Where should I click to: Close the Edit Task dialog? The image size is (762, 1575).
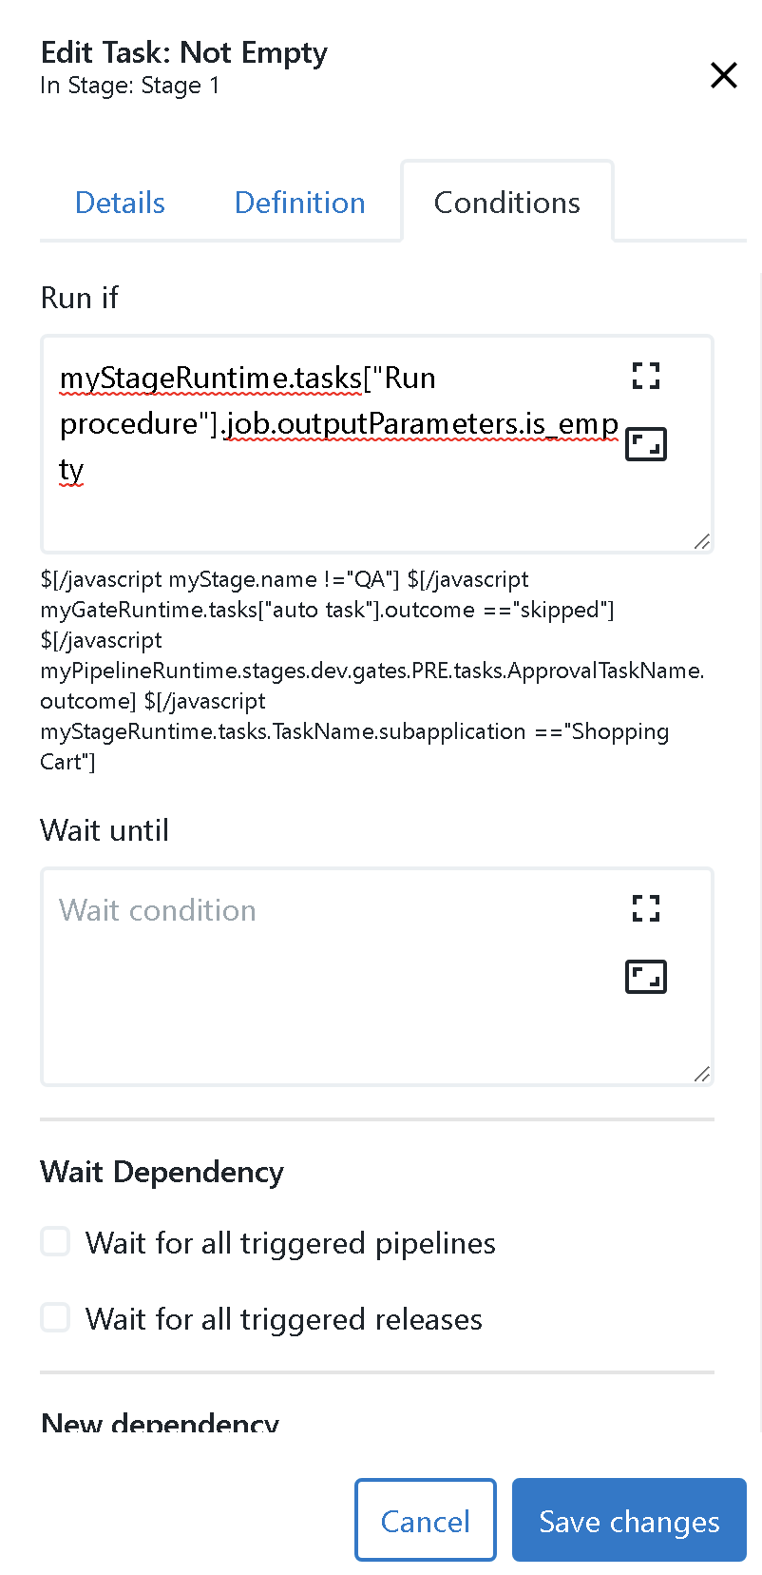click(x=723, y=75)
